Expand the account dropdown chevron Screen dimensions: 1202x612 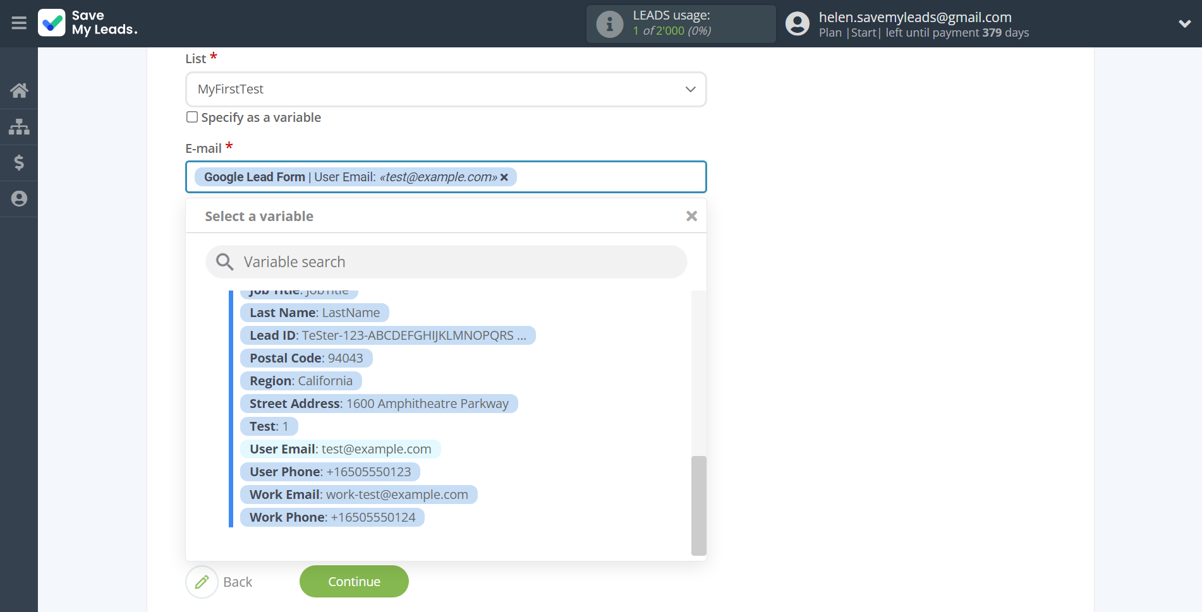(x=1184, y=24)
